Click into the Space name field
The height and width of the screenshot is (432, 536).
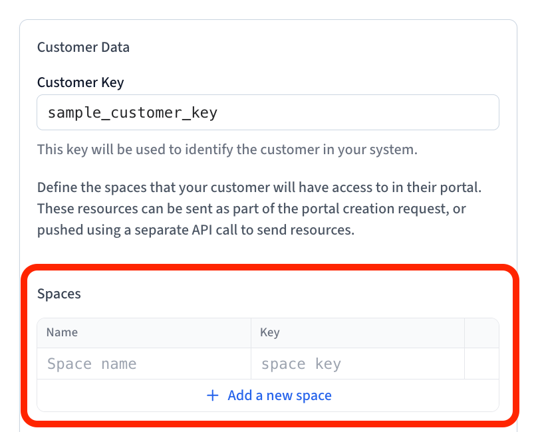(144, 364)
